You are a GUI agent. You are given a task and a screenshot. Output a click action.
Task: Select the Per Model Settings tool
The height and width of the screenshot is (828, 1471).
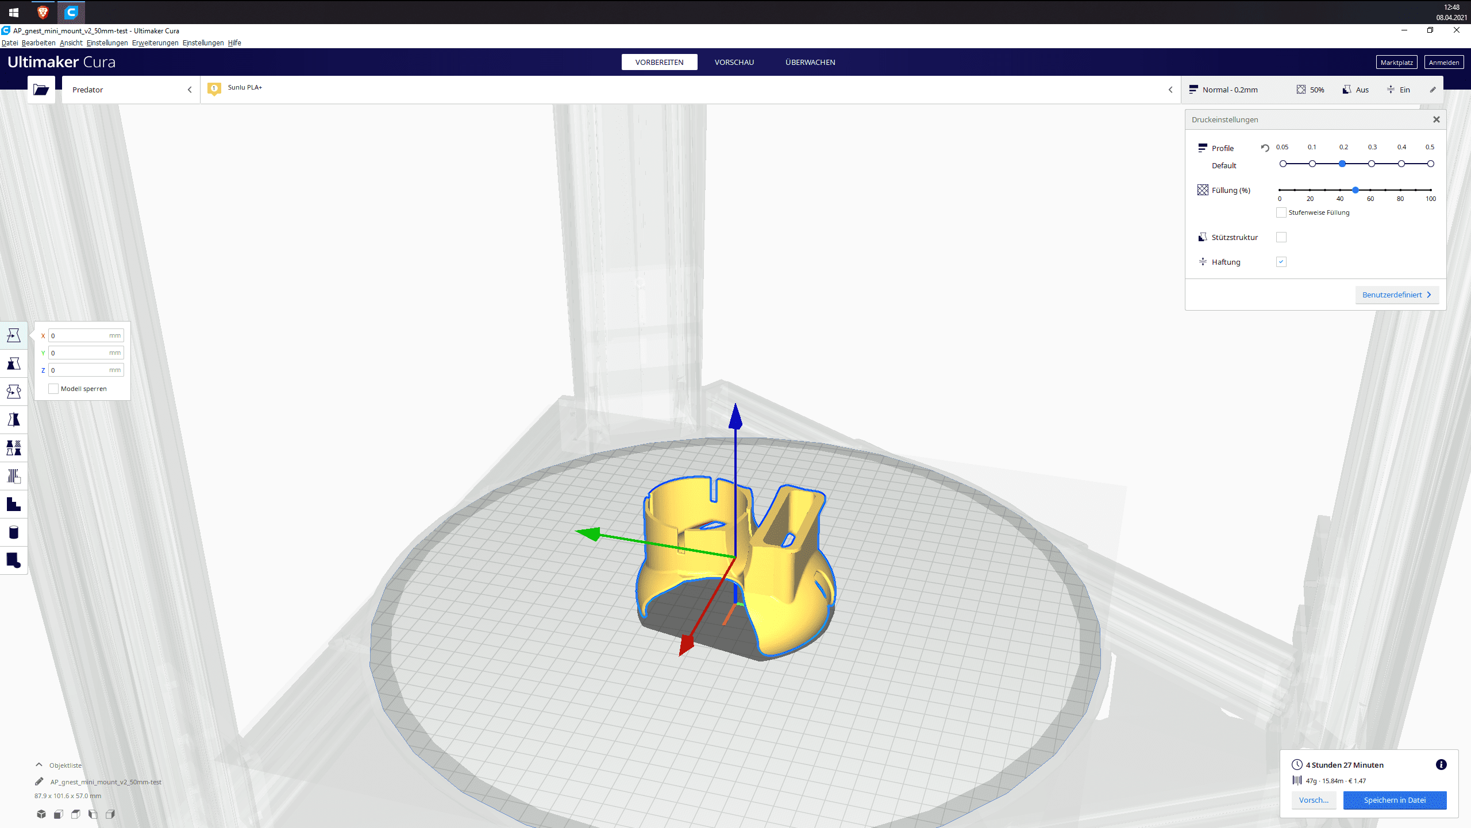pyautogui.click(x=14, y=448)
